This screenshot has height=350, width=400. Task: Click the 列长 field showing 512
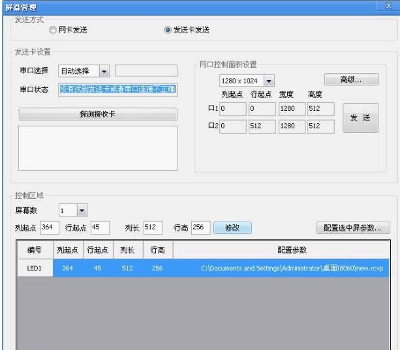point(153,227)
